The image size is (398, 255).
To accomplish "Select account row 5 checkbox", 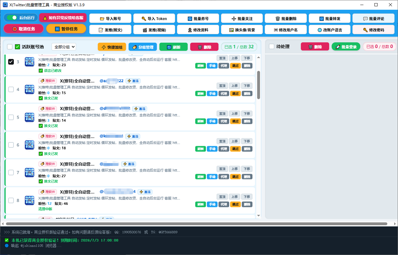I will tap(11, 117).
